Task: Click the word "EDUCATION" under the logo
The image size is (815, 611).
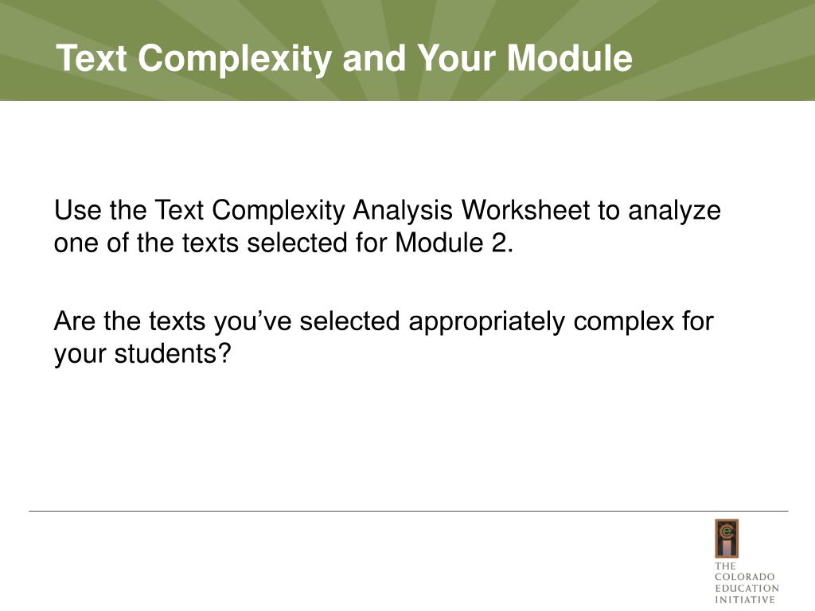Action: pyautogui.click(x=747, y=588)
